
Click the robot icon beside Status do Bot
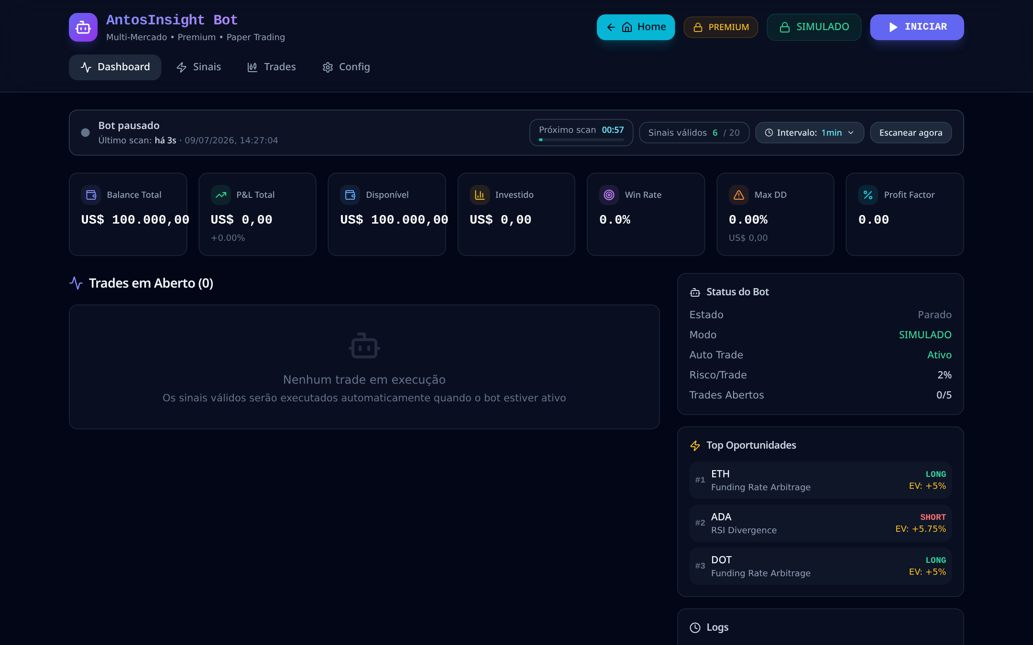coord(695,292)
